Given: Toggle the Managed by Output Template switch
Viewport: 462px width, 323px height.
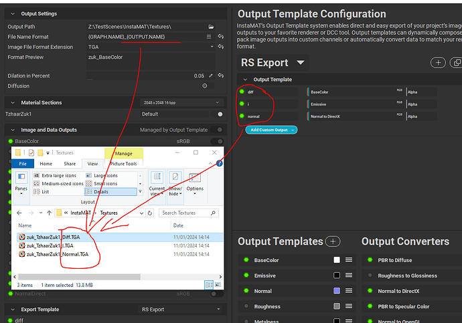Looking at the screenshot, I should click(x=219, y=130).
